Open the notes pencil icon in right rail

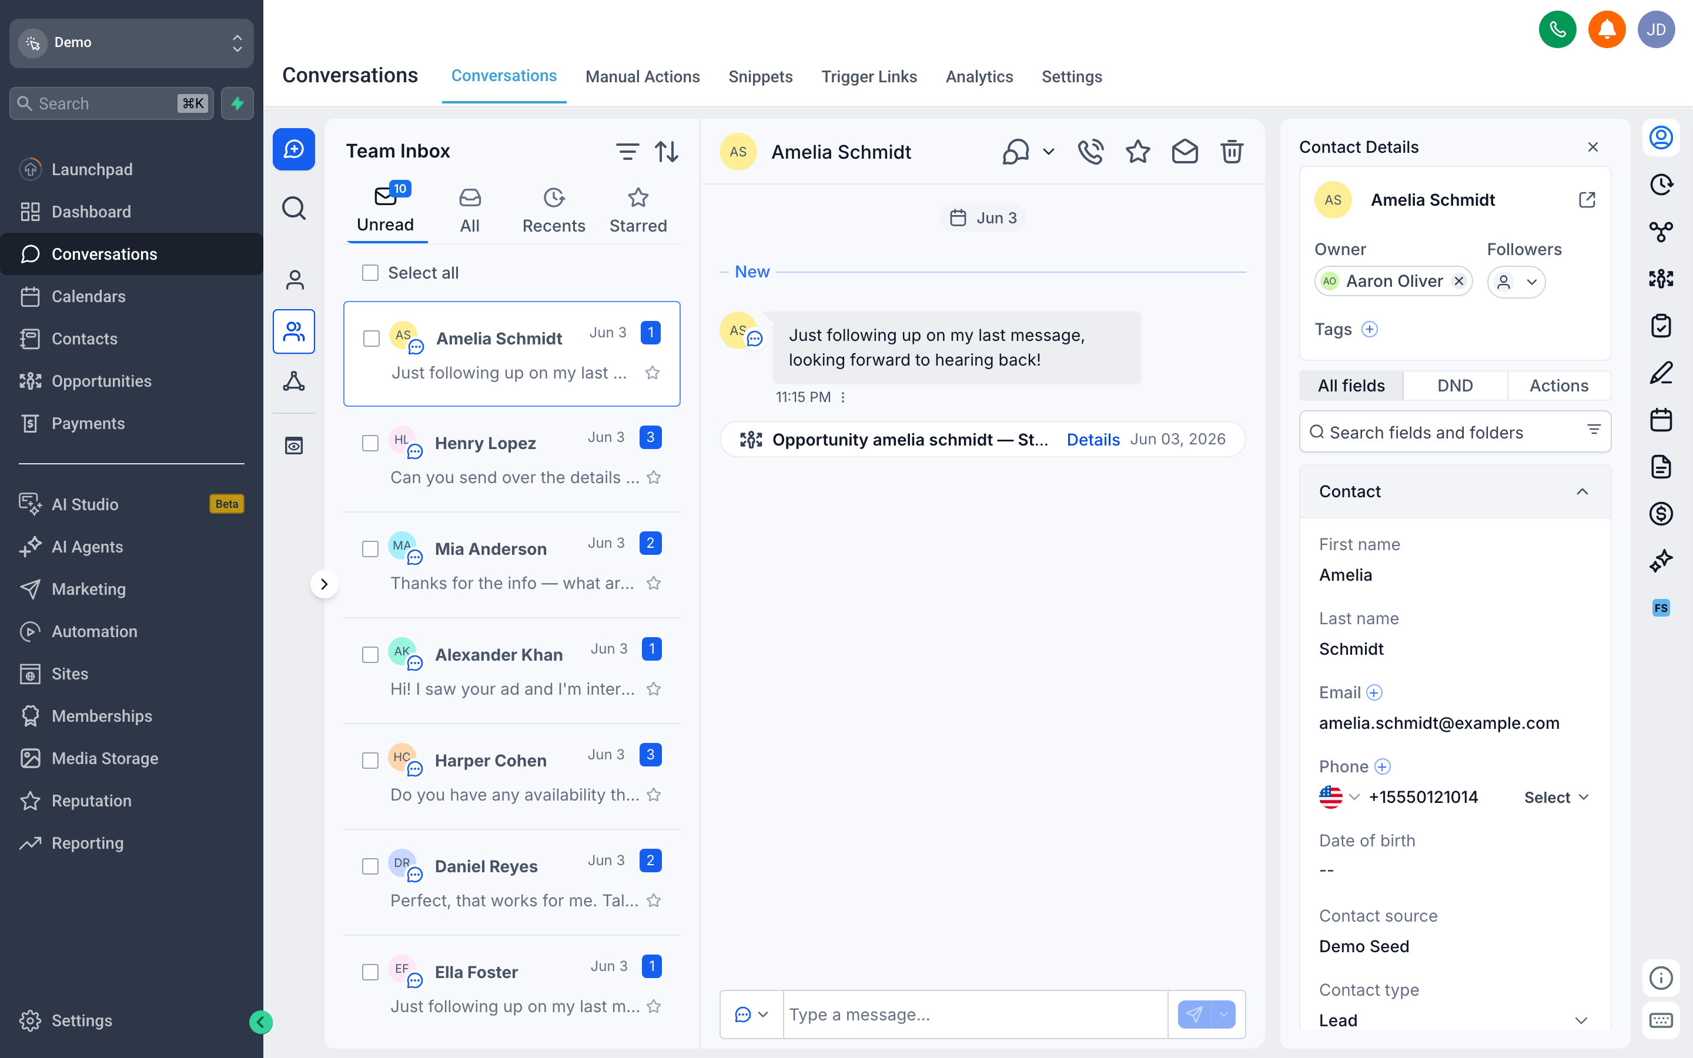point(1661,373)
